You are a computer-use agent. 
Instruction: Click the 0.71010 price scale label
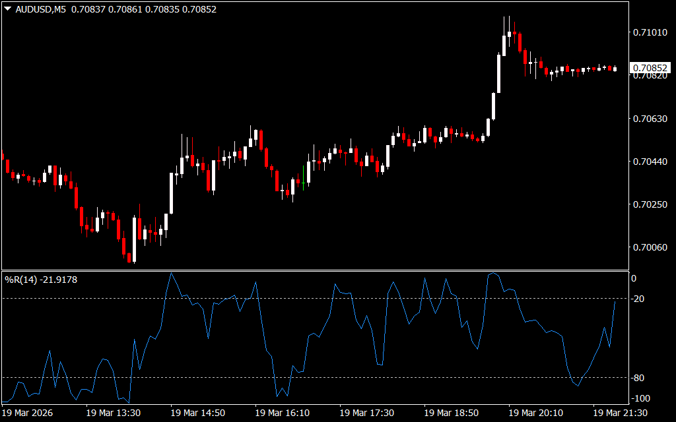pyautogui.click(x=650, y=32)
